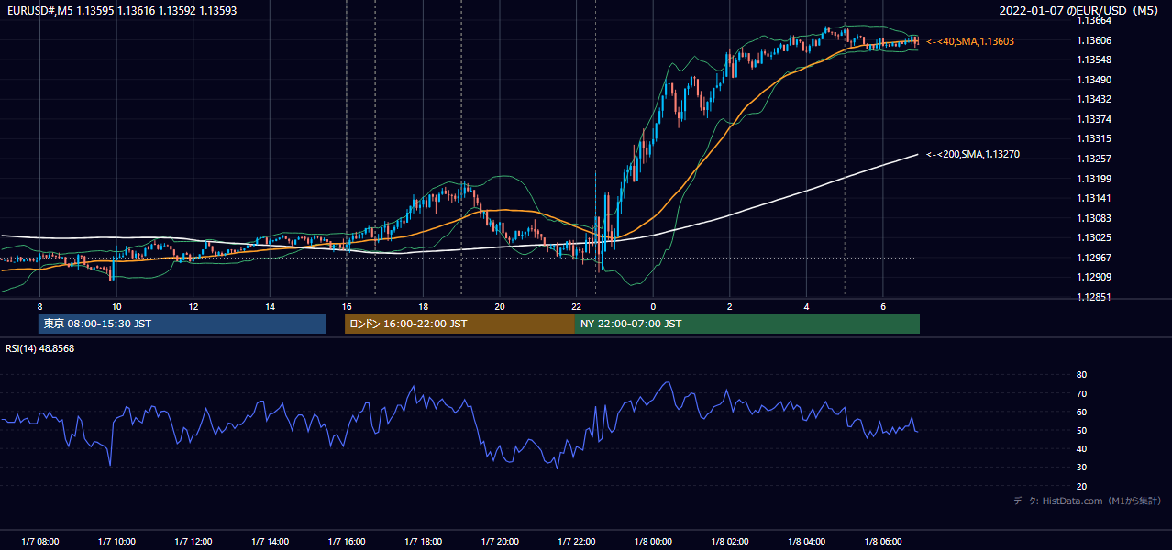The height and width of the screenshot is (550, 1172).
Task: Click price axis value 1.13548
Action: click(x=1093, y=60)
